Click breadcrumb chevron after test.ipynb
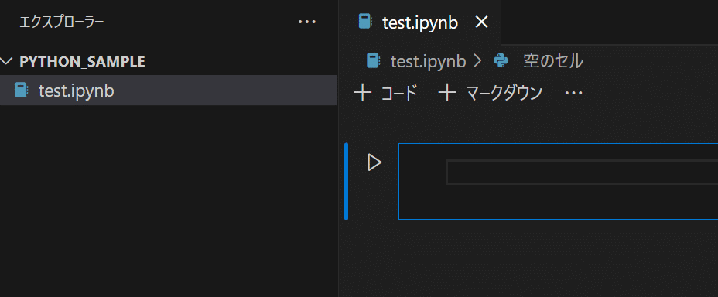 (x=478, y=61)
